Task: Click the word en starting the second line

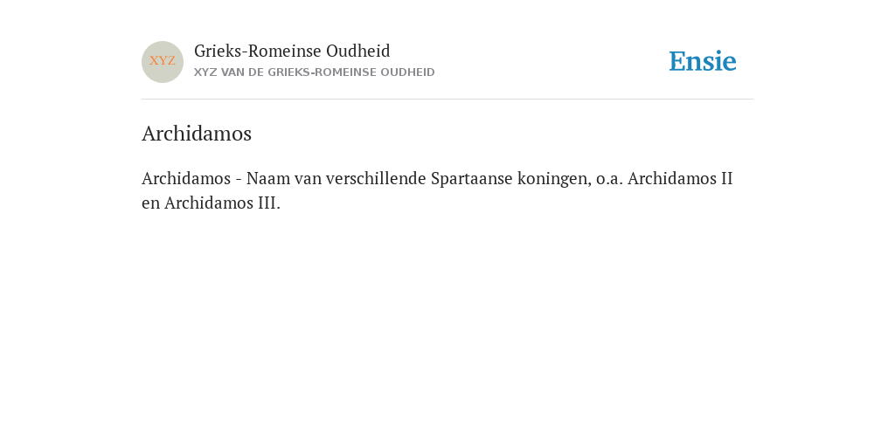Action: pos(150,204)
